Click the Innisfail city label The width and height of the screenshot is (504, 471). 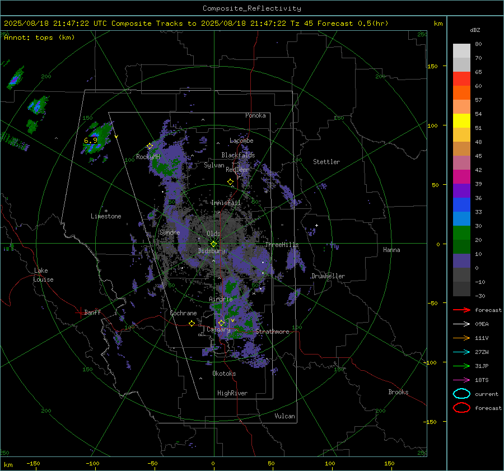coord(226,203)
